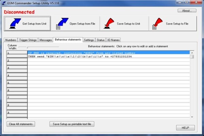Click row header number 9

click(x=17, y=113)
